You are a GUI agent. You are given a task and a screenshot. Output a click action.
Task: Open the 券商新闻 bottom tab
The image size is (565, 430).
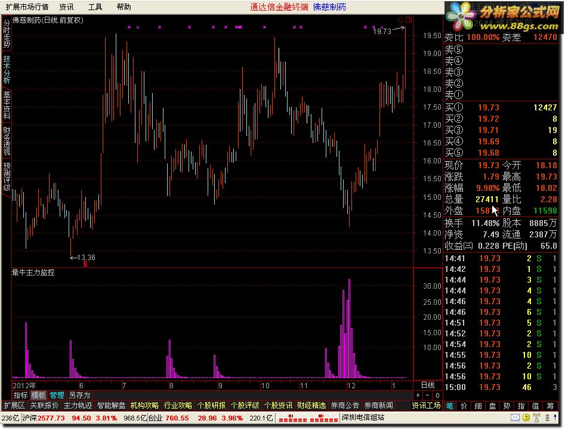[x=378, y=406]
